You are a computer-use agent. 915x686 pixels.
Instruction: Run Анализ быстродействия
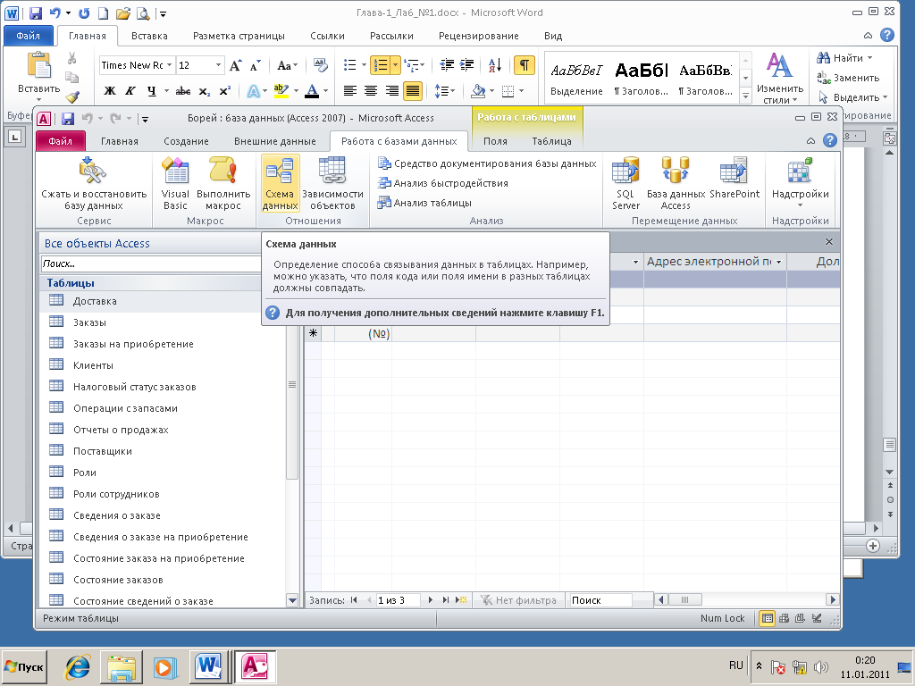(442, 183)
